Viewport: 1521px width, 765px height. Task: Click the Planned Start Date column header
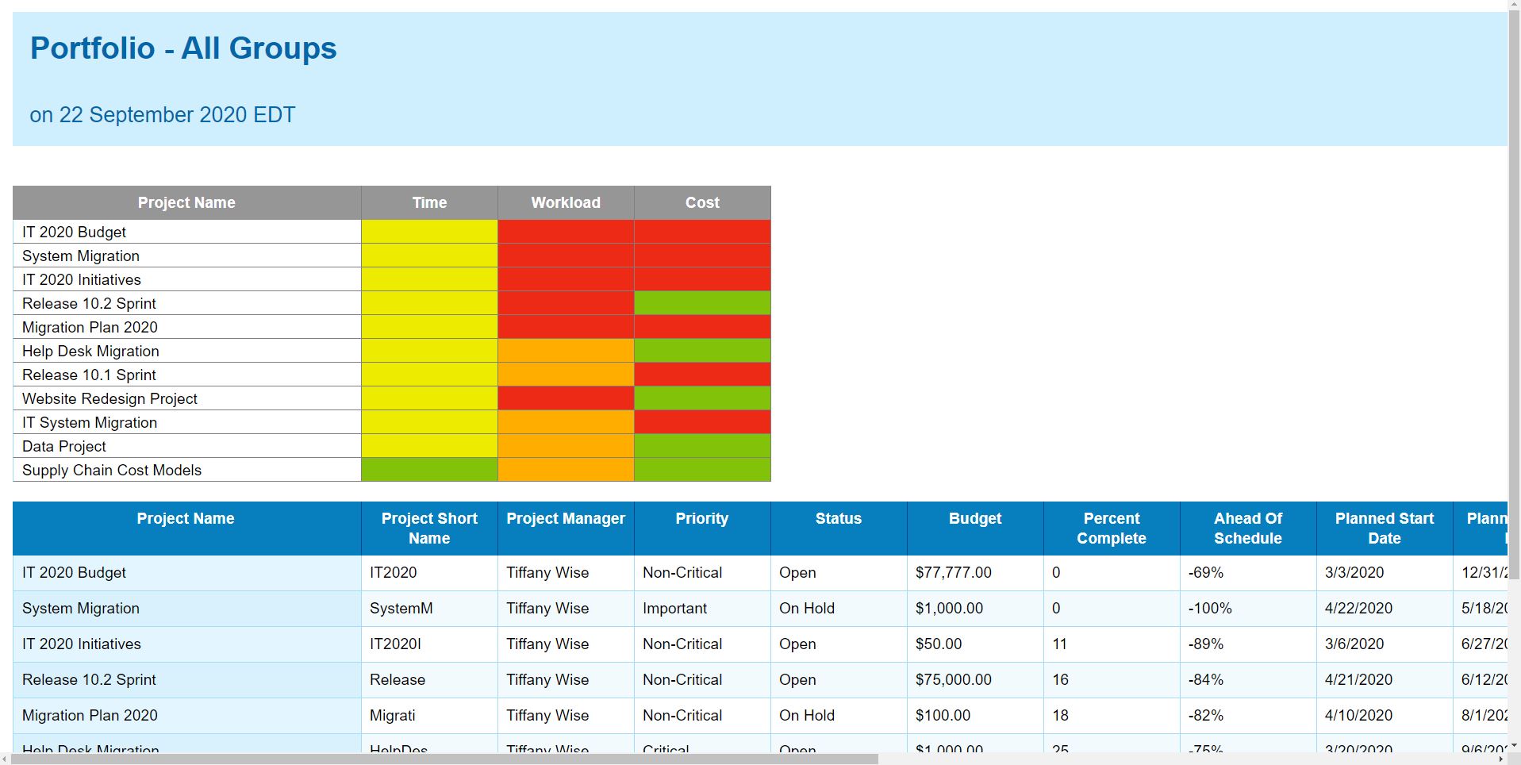pyautogui.click(x=1385, y=529)
